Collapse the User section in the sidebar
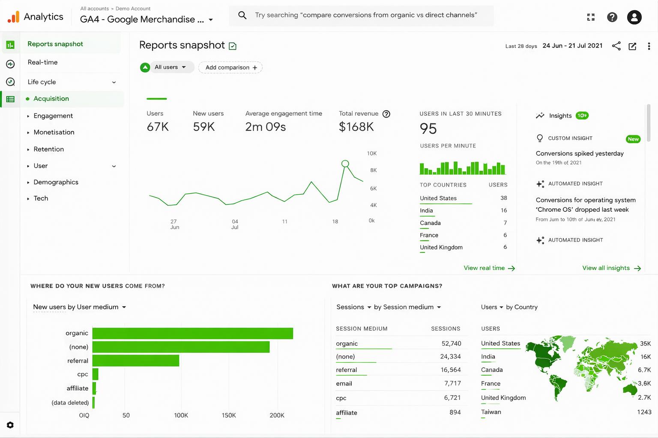Image resolution: width=658 pixels, height=438 pixels. click(x=114, y=166)
